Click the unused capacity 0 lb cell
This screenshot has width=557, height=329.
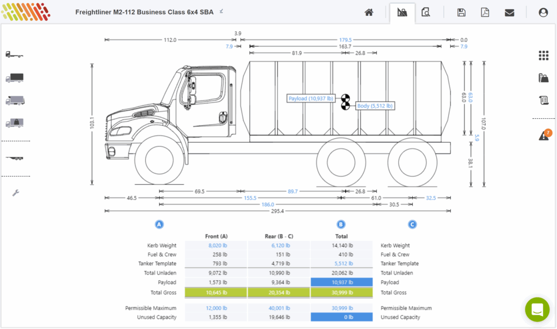coord(342,317)
